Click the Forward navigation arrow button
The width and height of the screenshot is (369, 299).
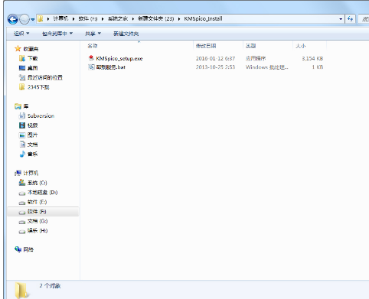(24, 19)
